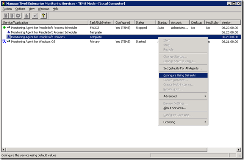Click the disabled Reconfigure entry

click(183, 89)
